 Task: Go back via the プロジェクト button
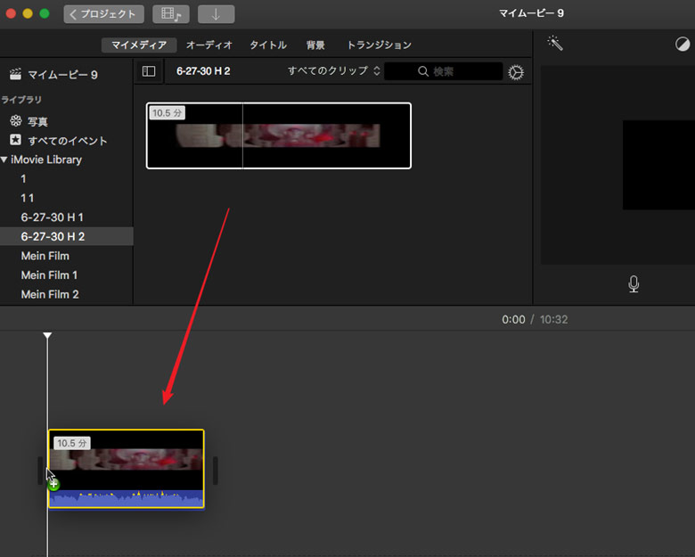click(x=103, y=14)
